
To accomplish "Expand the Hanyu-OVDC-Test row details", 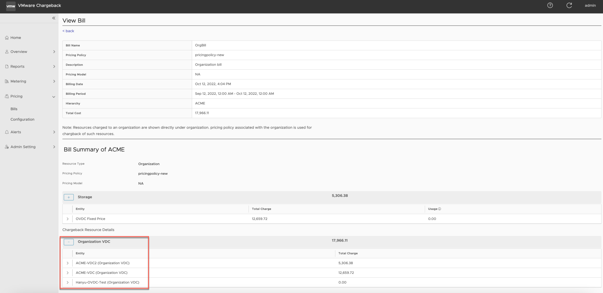I will tap(67, 282).
